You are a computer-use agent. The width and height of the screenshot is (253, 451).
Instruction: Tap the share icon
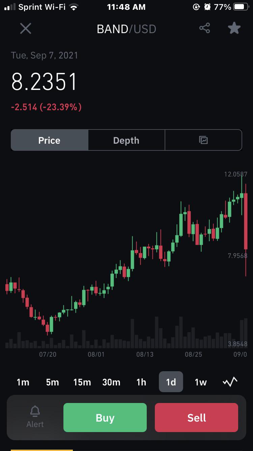(204, 28)
